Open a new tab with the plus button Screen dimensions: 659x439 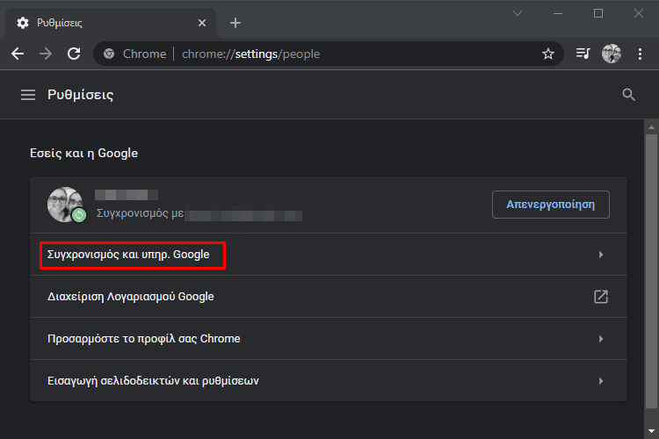coord(235,23)
